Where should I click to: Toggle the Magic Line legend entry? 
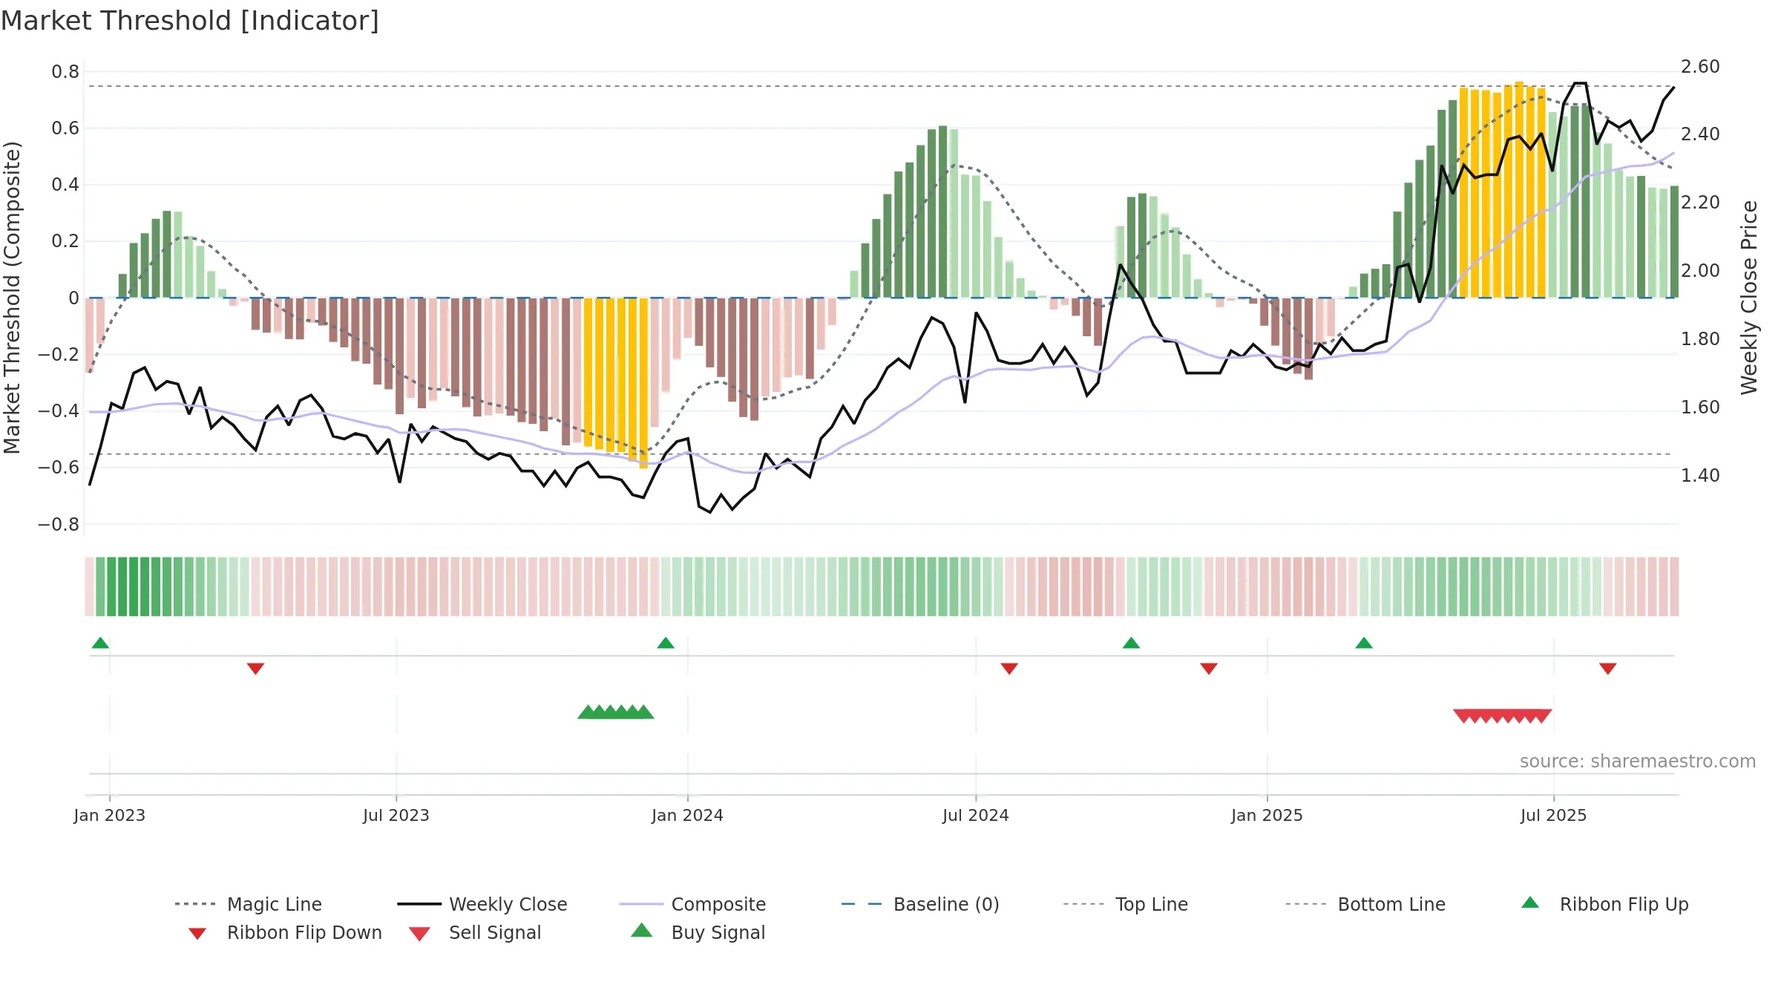(x=248, y=904)
